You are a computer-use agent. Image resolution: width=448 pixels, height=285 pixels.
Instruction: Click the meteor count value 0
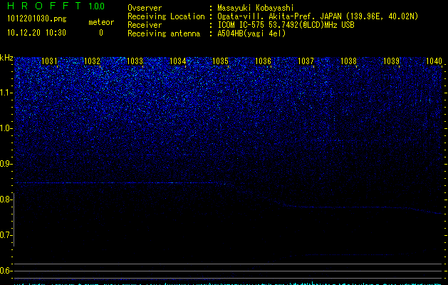pos(101,33)
